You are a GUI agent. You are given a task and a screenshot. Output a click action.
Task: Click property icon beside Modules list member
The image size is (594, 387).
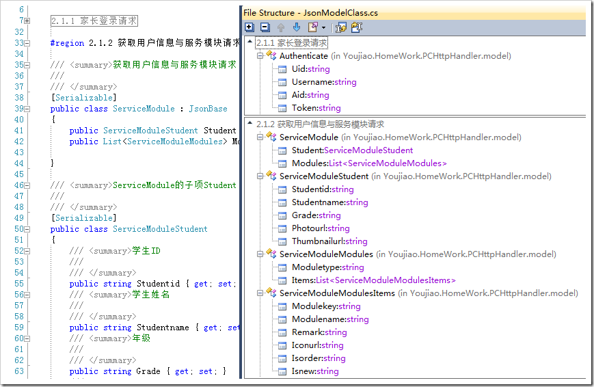(282, 163)
